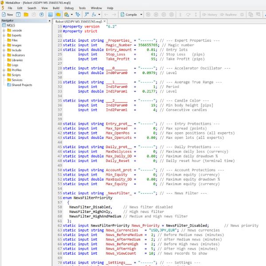Screen dimensions: 266x266
Task: Switch to Robot USDJPY M5 file tab
Action: coord(79,21)
